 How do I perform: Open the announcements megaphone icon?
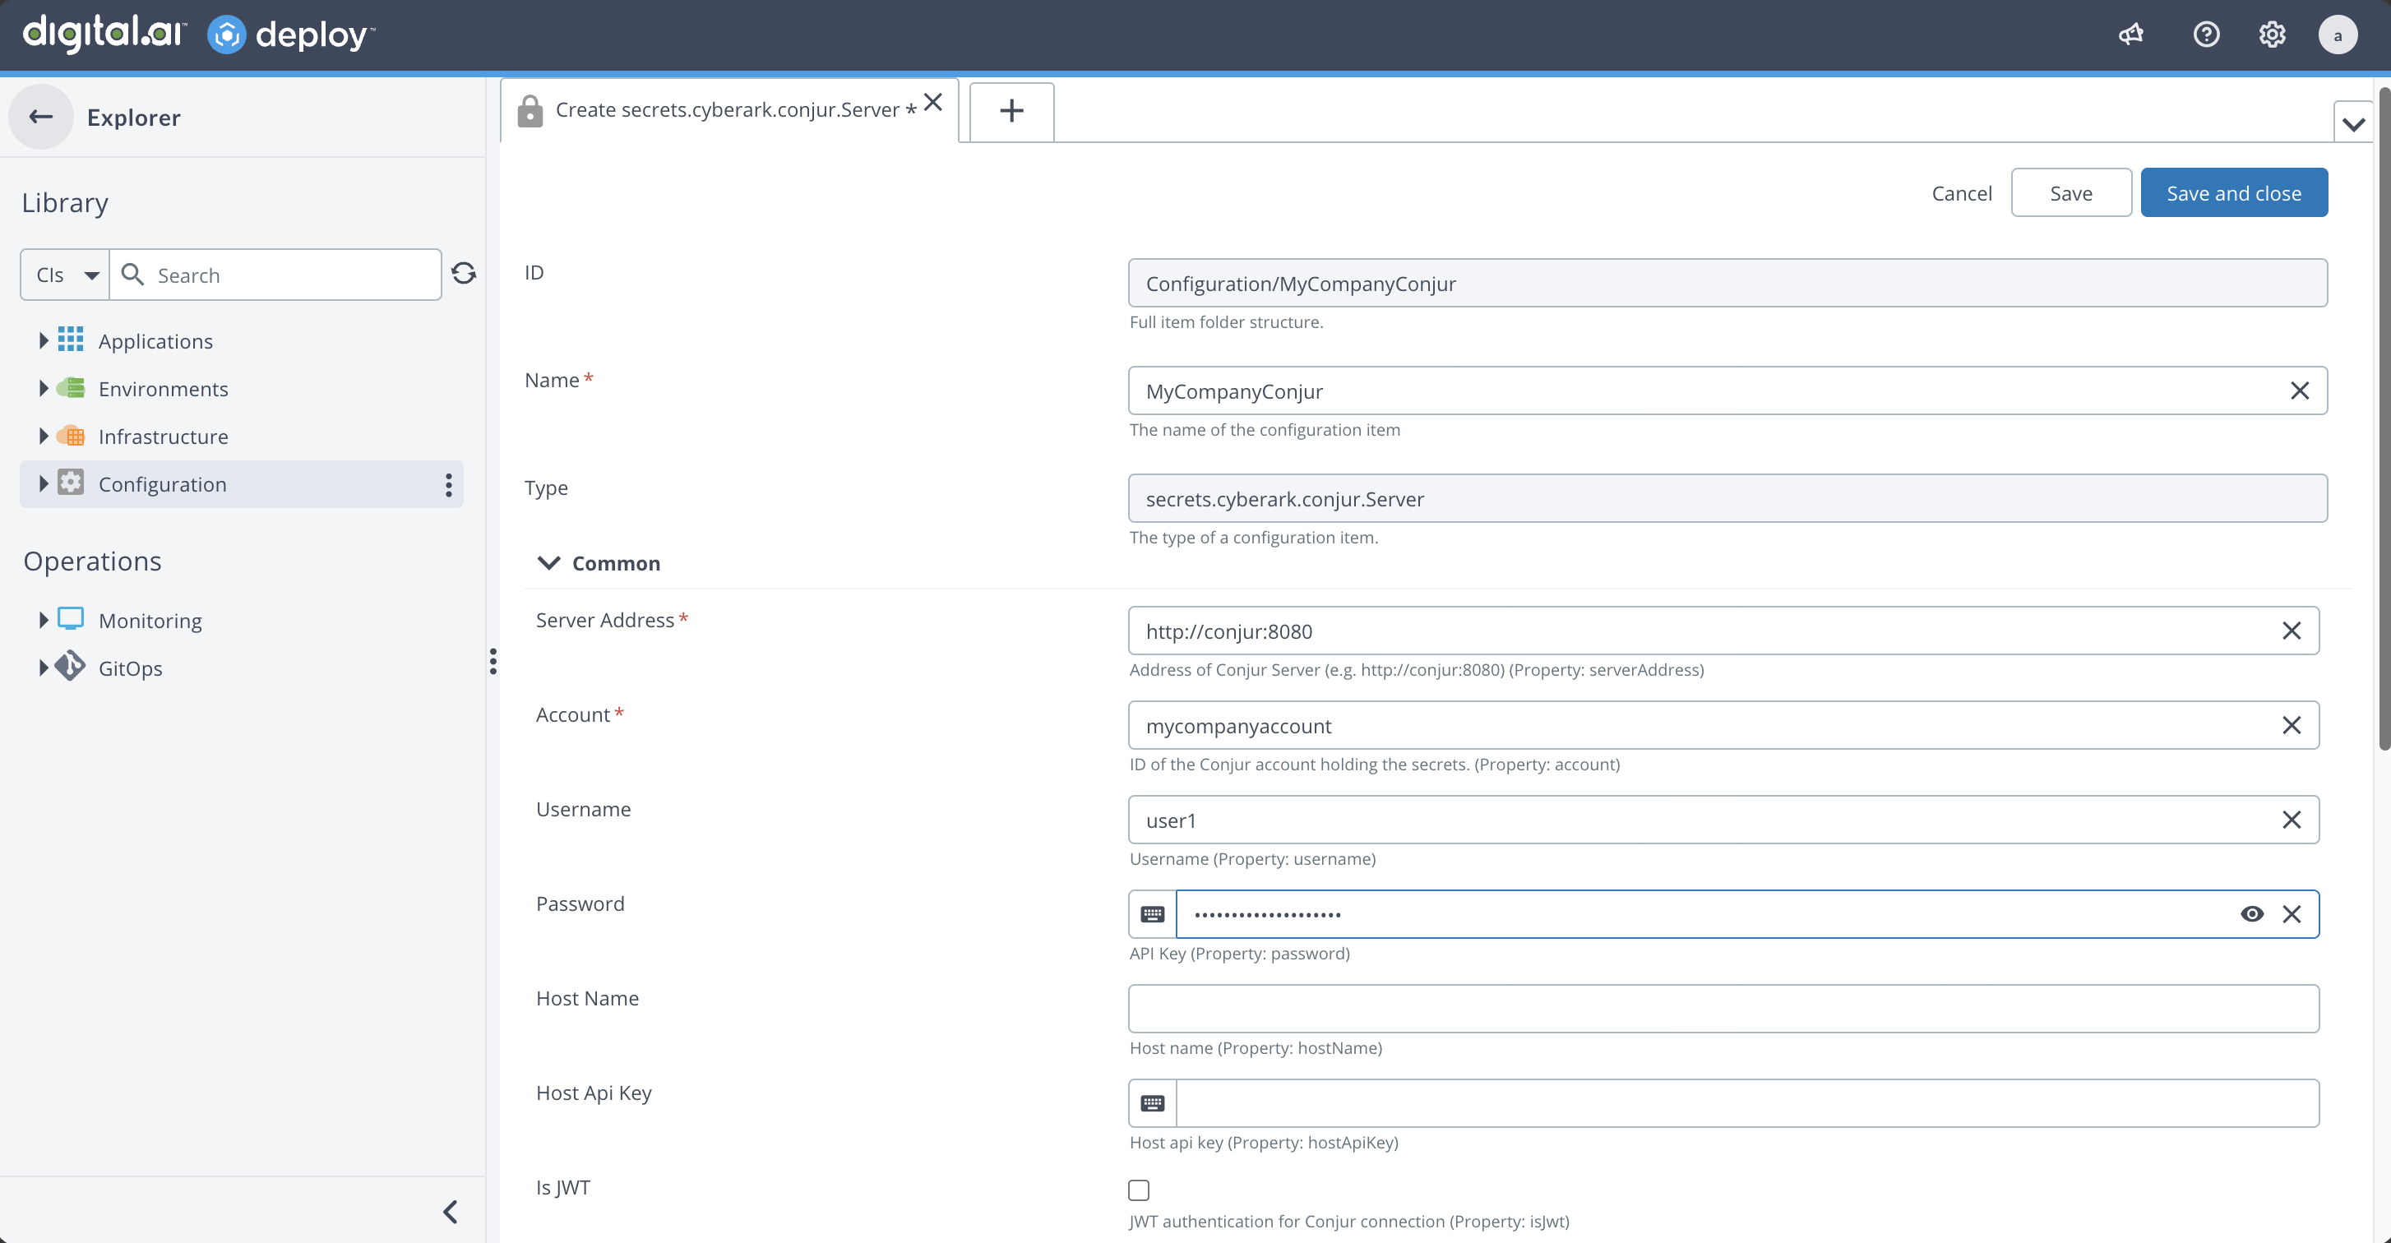(x=2131, y=35)
